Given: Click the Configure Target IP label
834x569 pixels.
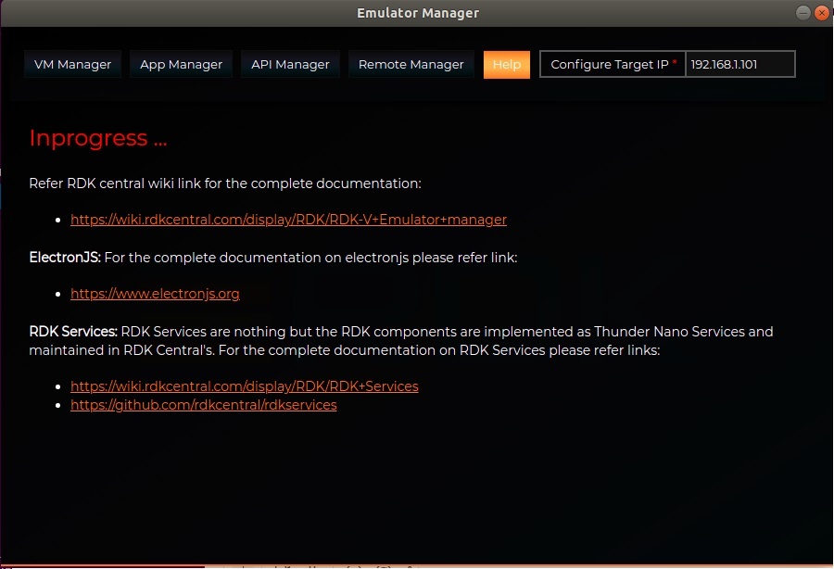Looking at the screenshot, I should point(609,64).
